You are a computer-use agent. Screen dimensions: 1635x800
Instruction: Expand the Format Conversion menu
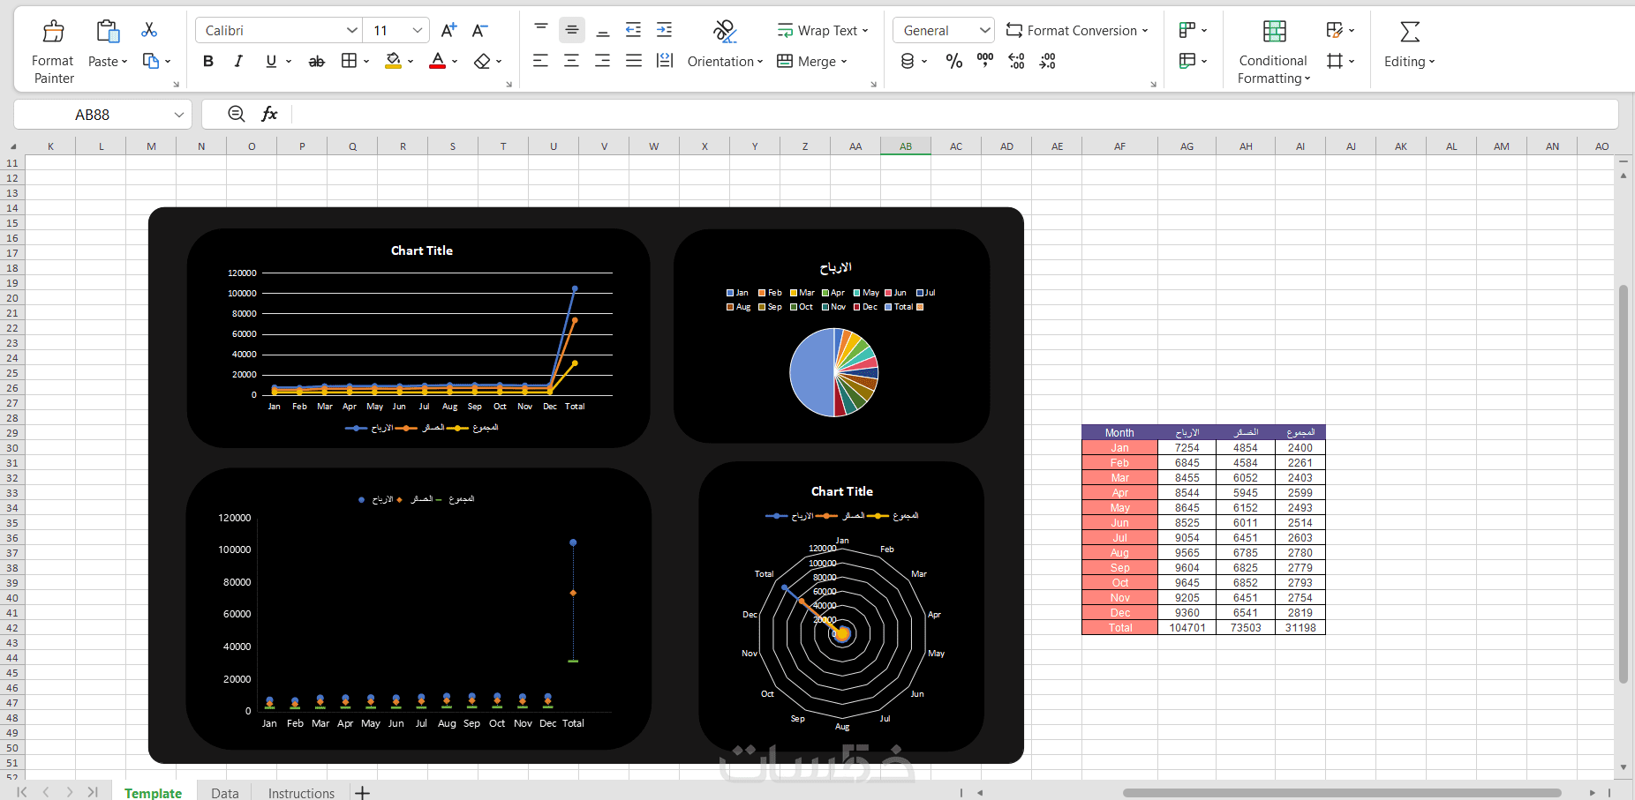(1145, 31)
